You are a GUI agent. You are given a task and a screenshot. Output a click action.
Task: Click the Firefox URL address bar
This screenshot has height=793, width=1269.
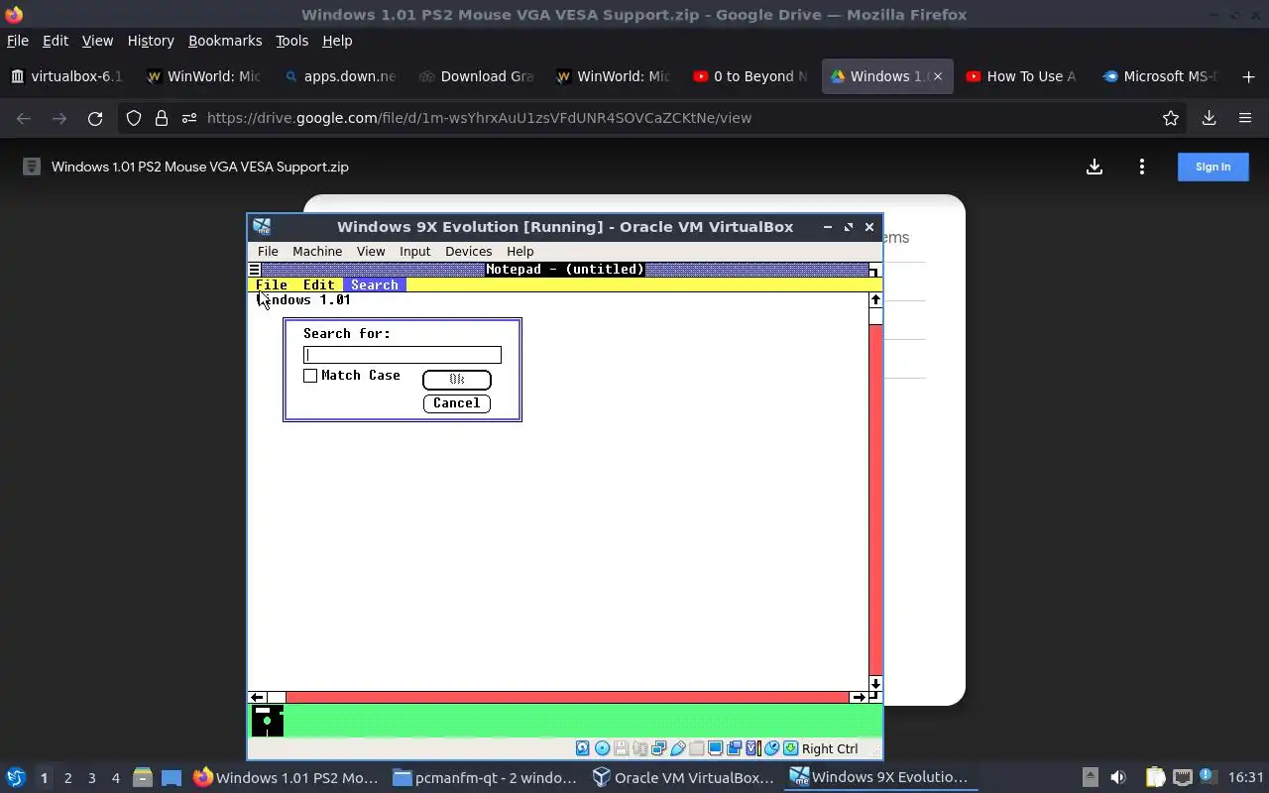coord(654,118)
